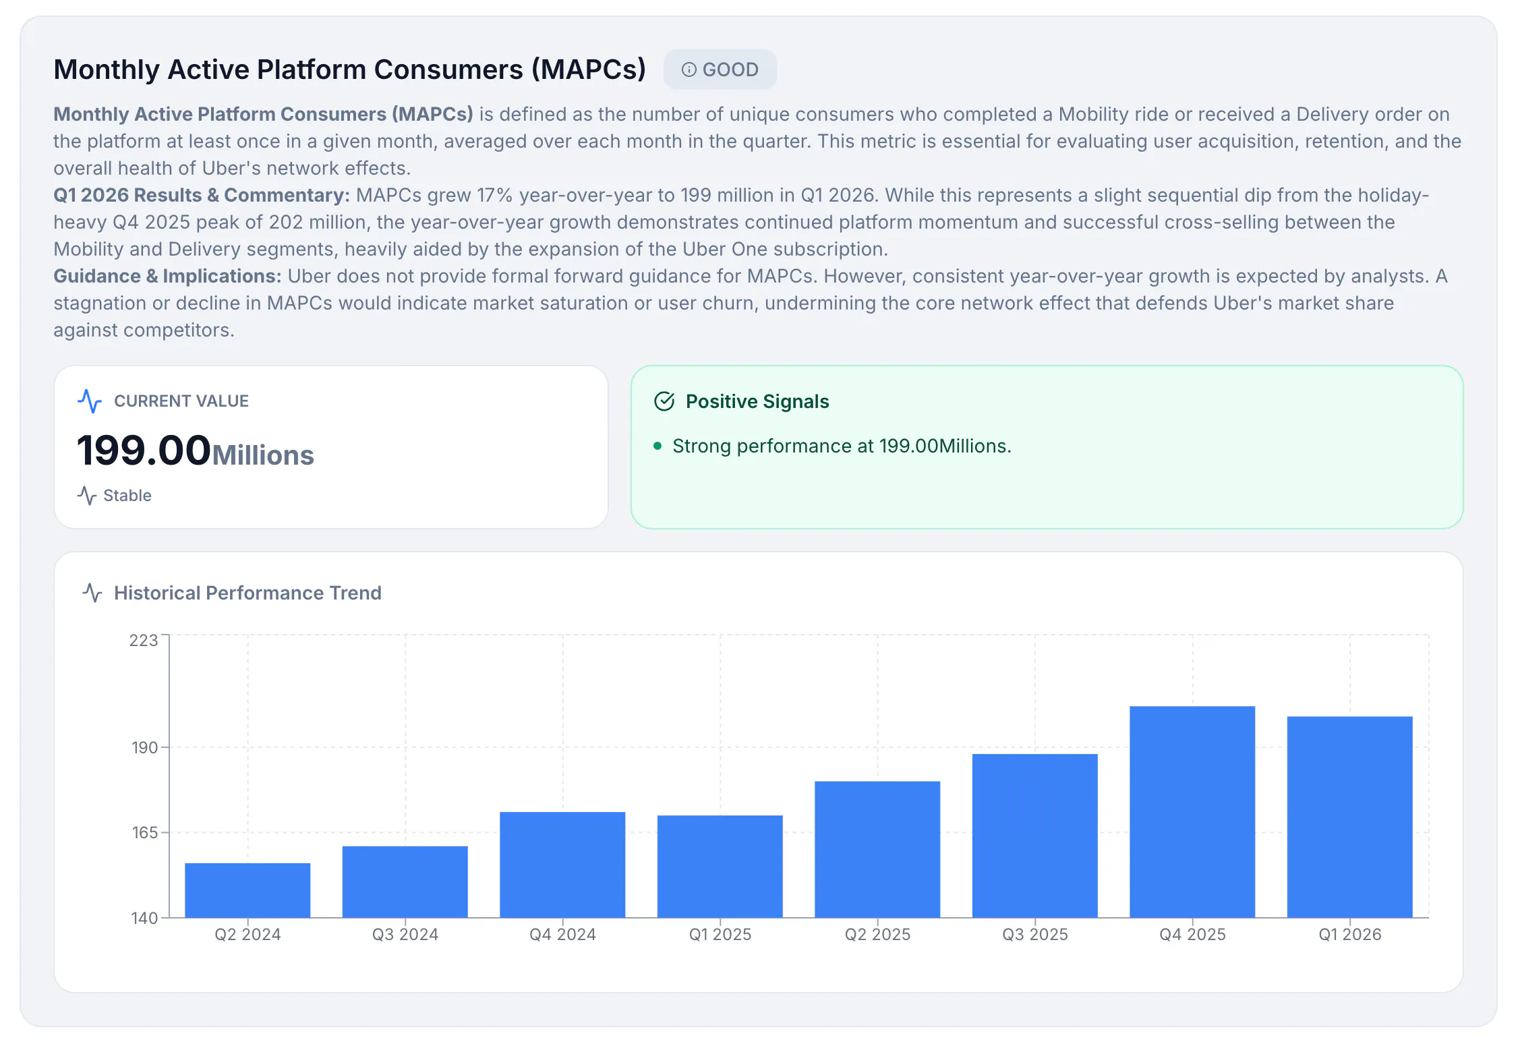Click the Q3 2025 bar in the chart
This screenshot has width=1520, height=1048.
click(x=1035, y=836)
